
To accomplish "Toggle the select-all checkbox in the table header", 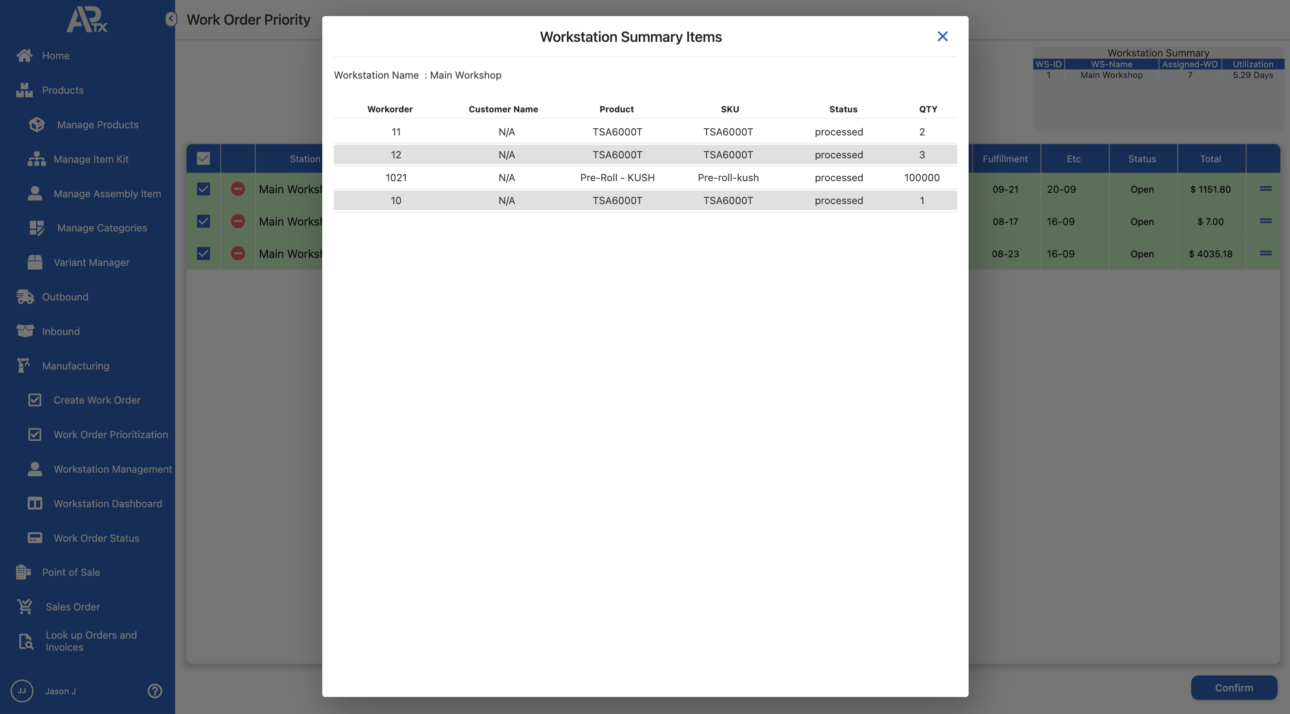I will coord(203,159).
